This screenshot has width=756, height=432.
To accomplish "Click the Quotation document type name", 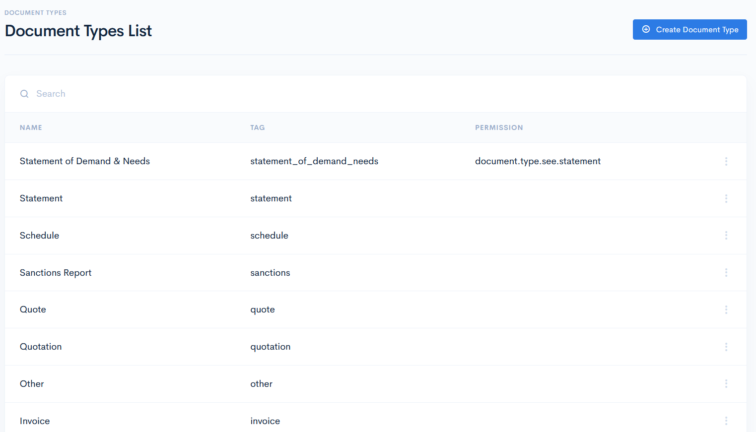I will 41,347.
